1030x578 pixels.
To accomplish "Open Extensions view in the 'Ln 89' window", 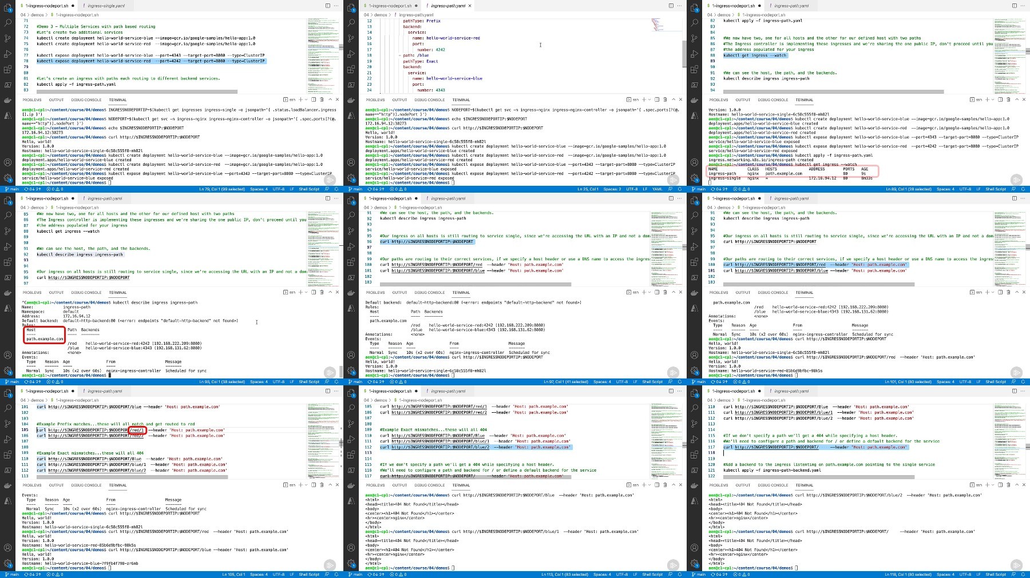I will pyautogui.click(x=694, y=70).
